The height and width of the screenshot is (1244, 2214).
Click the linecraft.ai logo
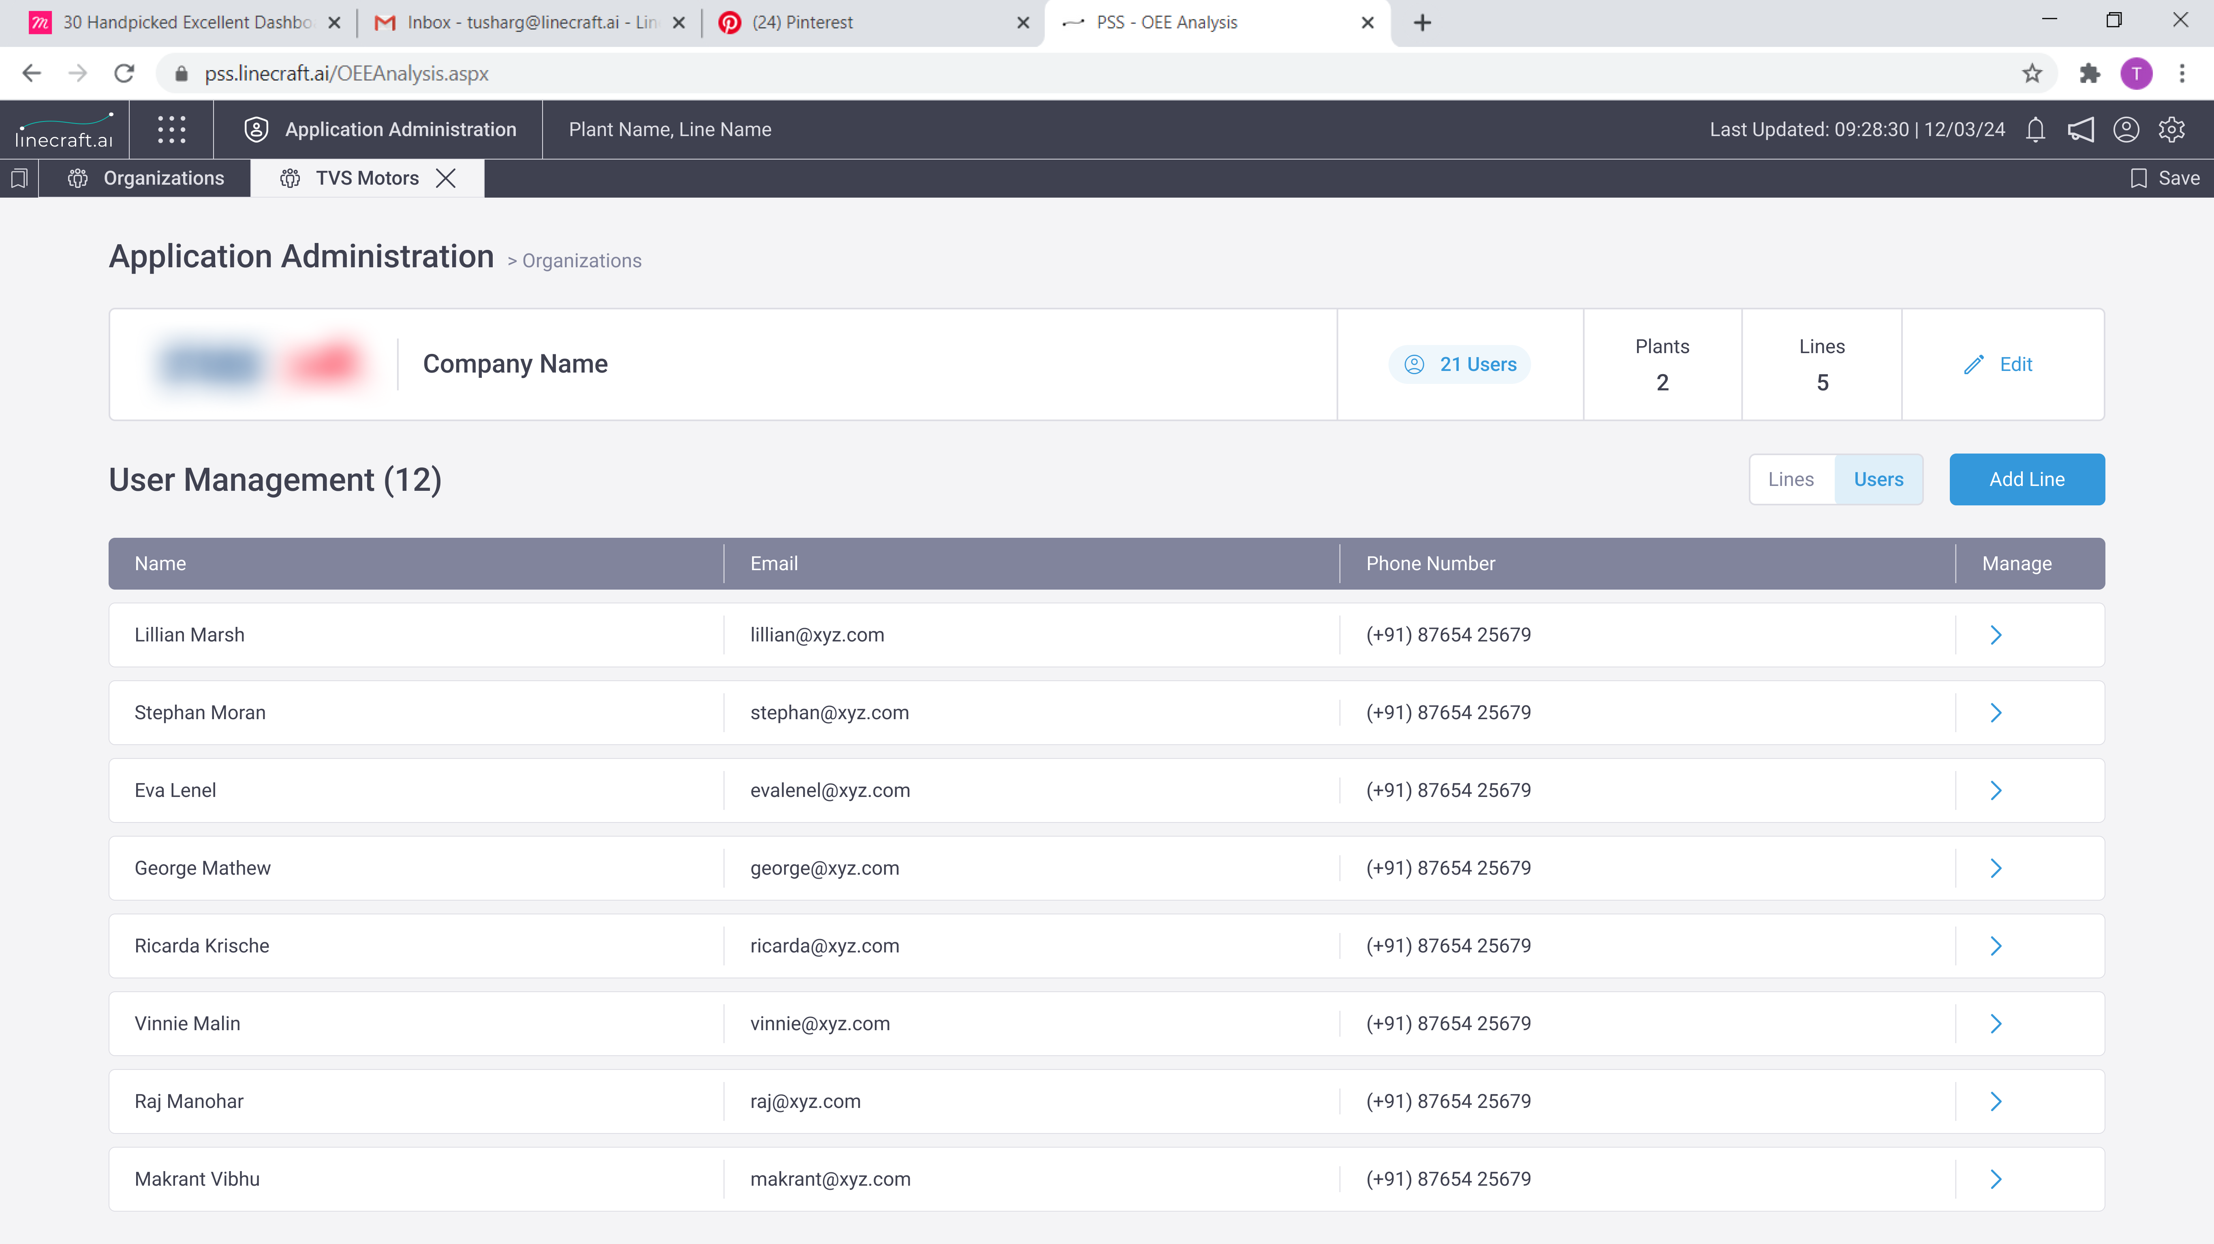click(x=64, y=130)
